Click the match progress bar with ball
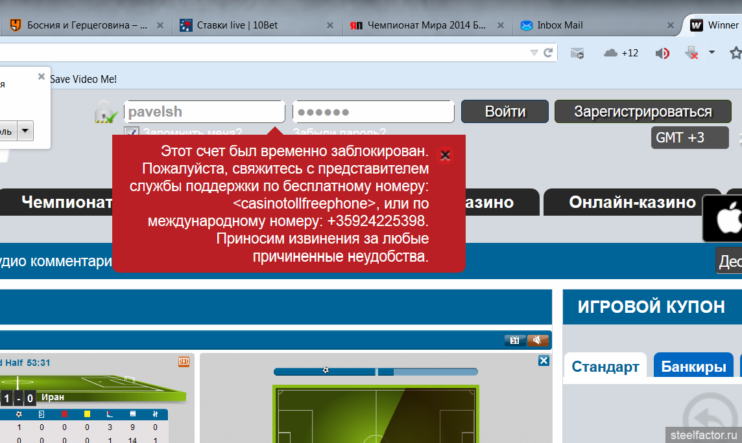742x443 pixels. (376, 371)
